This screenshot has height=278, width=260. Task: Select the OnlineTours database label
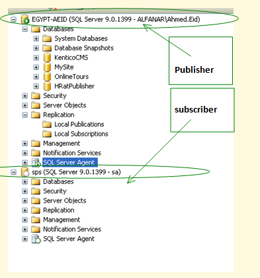[x=71, y=77]
